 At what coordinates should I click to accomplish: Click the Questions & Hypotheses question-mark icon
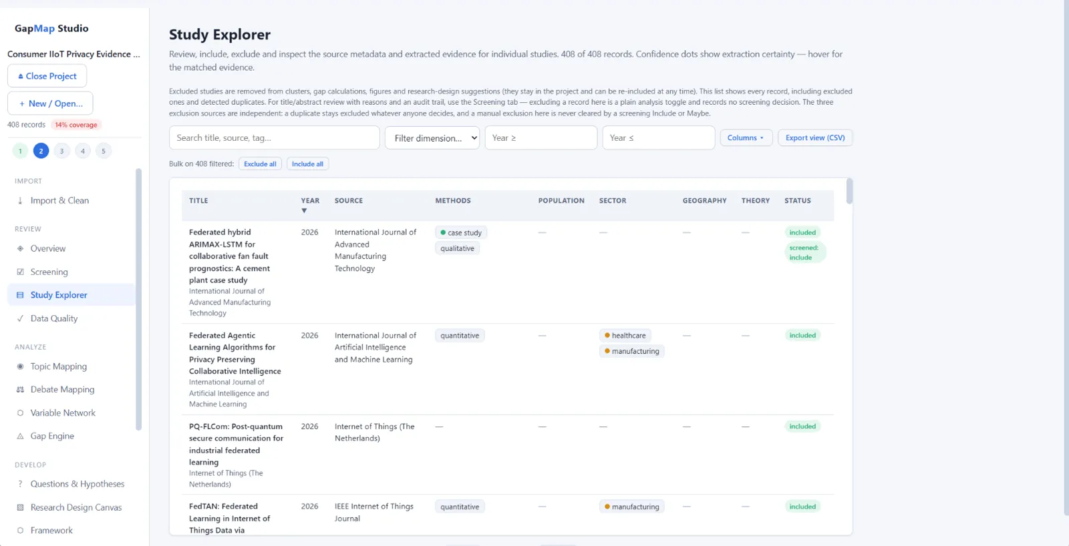tap(20, 484)
